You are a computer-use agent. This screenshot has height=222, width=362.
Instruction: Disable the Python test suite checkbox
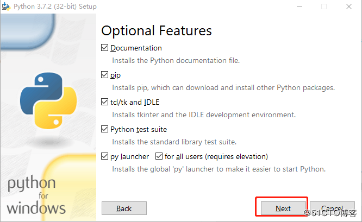[x=104, y=129]
